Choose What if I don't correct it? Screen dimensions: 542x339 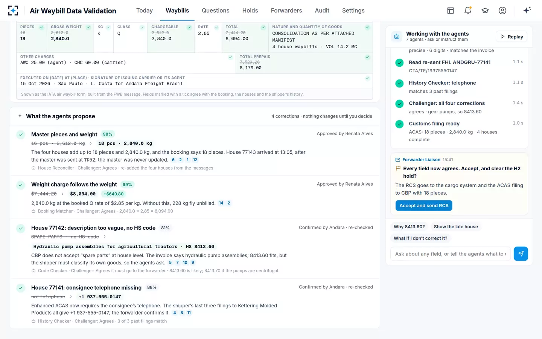pyautogui.click(x=420, y=238)
